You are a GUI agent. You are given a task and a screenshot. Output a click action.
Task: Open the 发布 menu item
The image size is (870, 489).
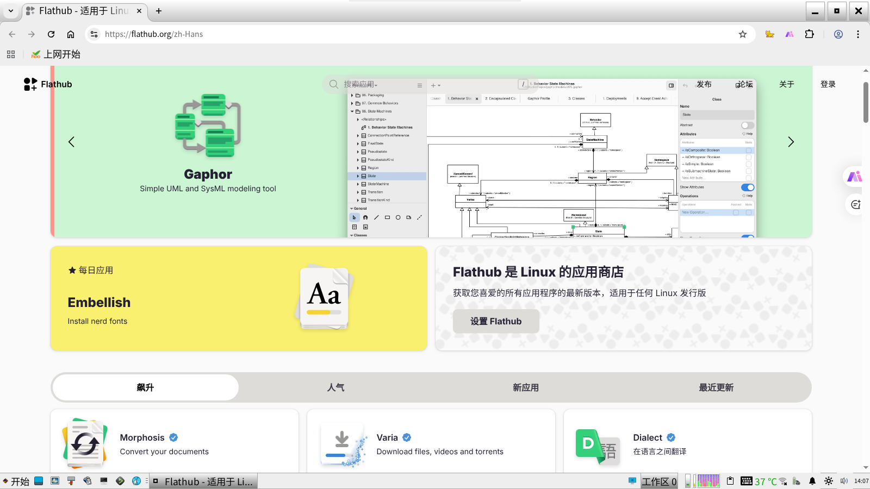pos(704,84)
